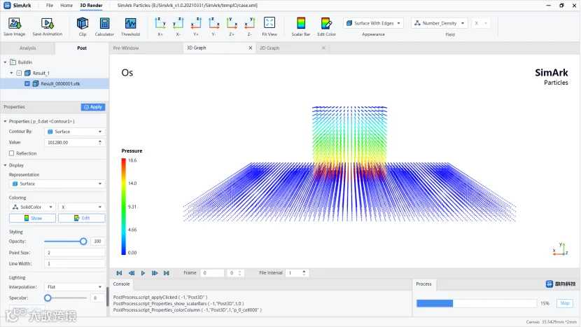Click the SimArk app logo
The image size is (581, 327).
(7, 5)
